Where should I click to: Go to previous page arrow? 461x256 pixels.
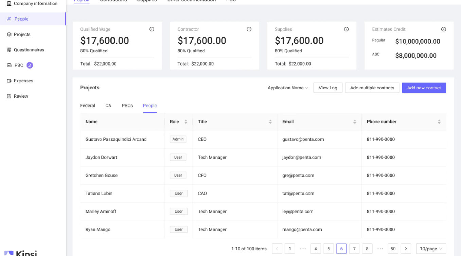(x=277, y=249)
